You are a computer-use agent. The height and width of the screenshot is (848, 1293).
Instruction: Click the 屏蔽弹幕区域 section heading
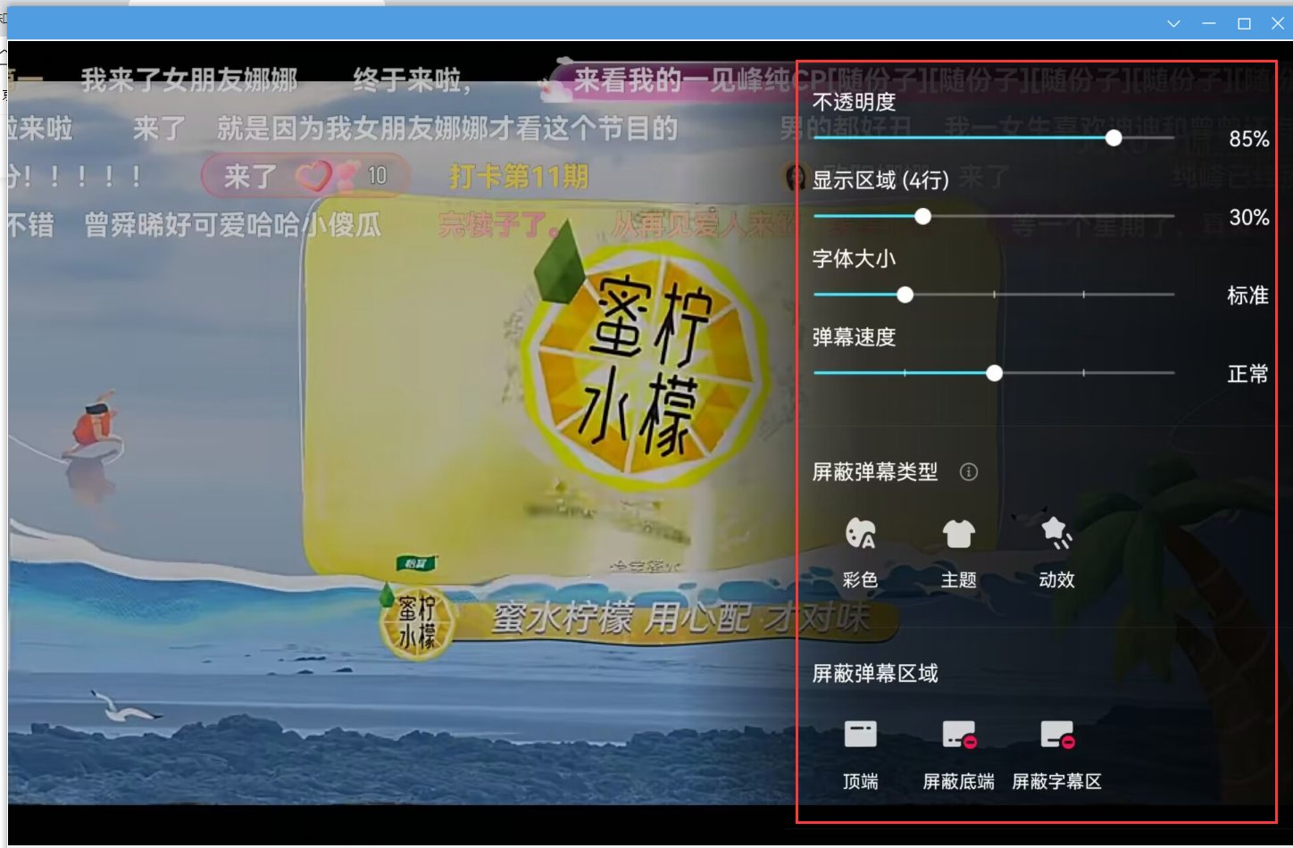tap(873, 674)
